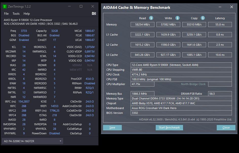Click the RttNom value Disabled

(x=90, y=83)
